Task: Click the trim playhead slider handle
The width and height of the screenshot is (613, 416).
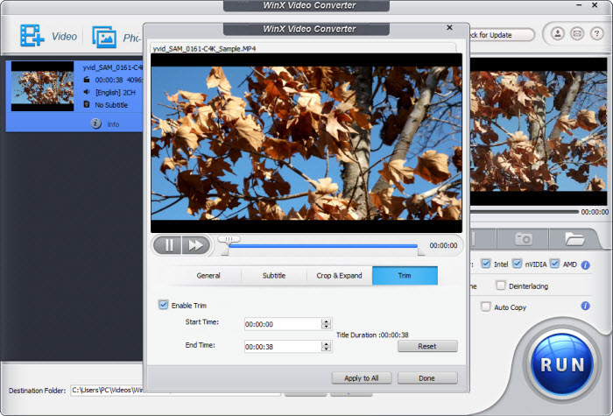Action: (x=229, y=239)
